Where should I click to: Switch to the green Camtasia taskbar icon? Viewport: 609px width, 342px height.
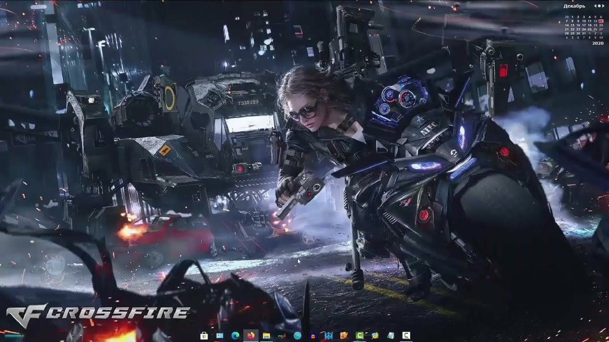[360, 335]
